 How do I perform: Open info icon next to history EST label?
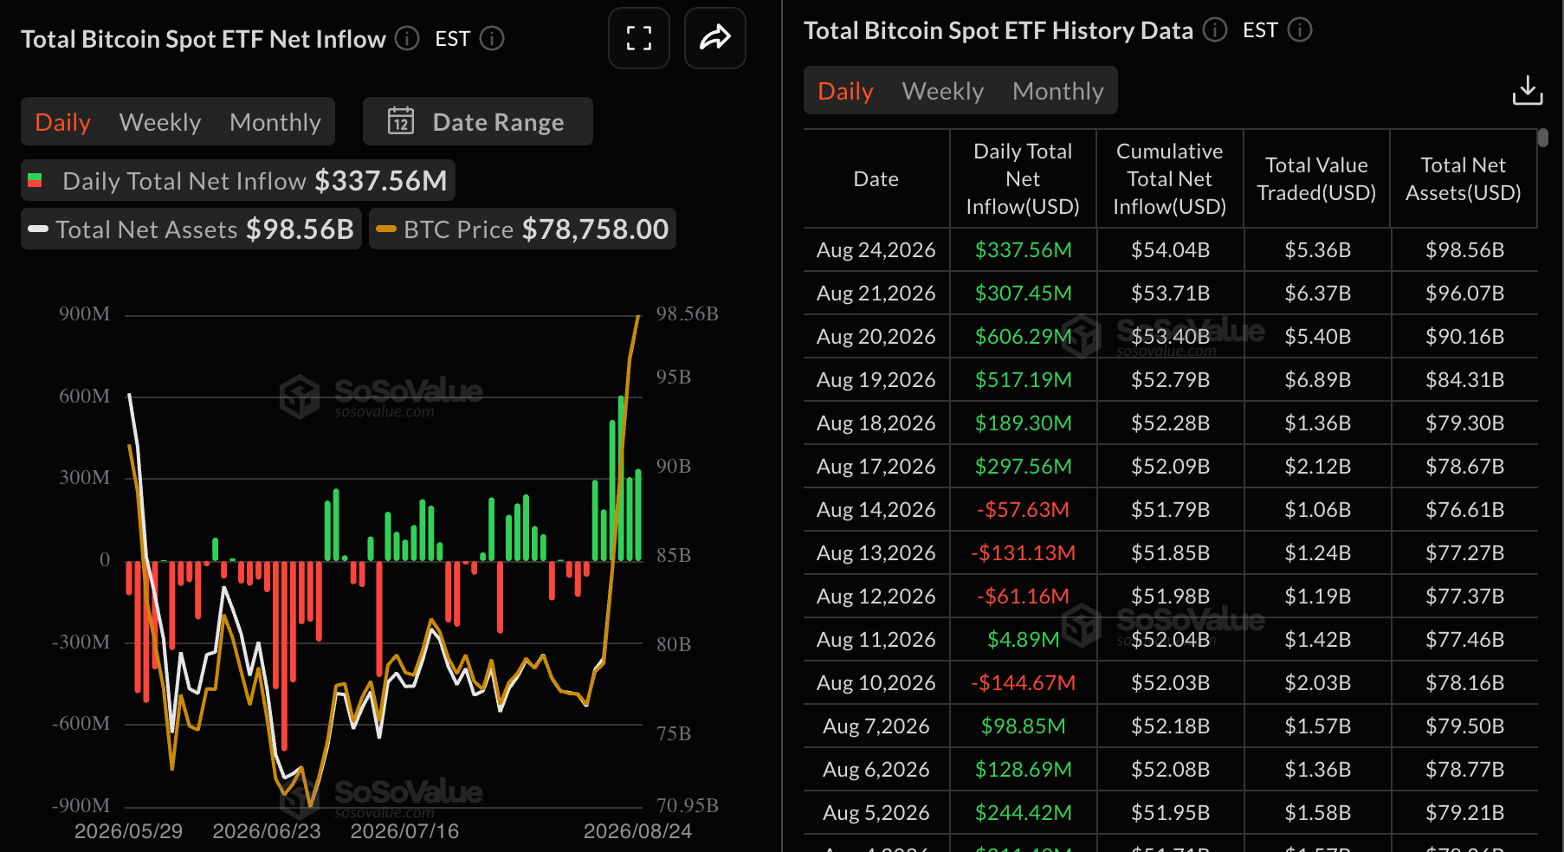tap(1300, 30)
